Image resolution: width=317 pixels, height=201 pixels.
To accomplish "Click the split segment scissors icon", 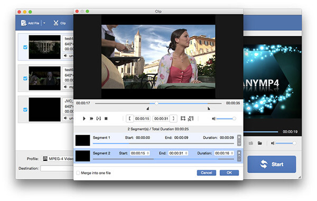I will 191,118.
